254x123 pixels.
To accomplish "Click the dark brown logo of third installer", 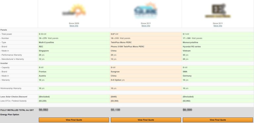I will pyautogui.click(x=218, y=11).
